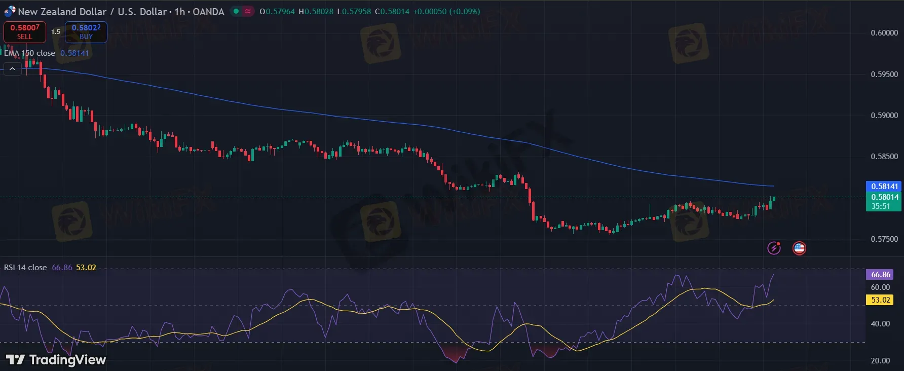Click the yellow RSI scale label 53.02
The height and width of the screenshot is (371, 904).
[880, 300]
